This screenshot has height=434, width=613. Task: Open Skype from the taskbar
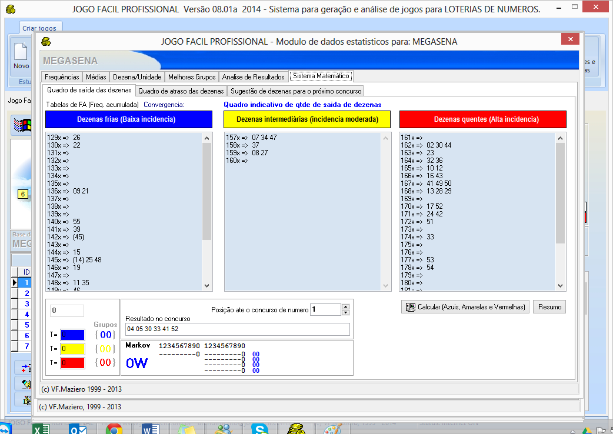259,429
